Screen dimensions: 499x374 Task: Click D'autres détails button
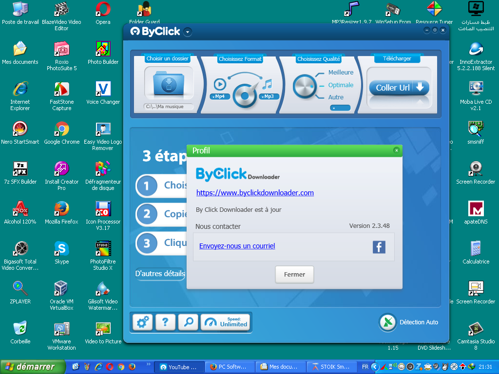click(x=160, y=274)
